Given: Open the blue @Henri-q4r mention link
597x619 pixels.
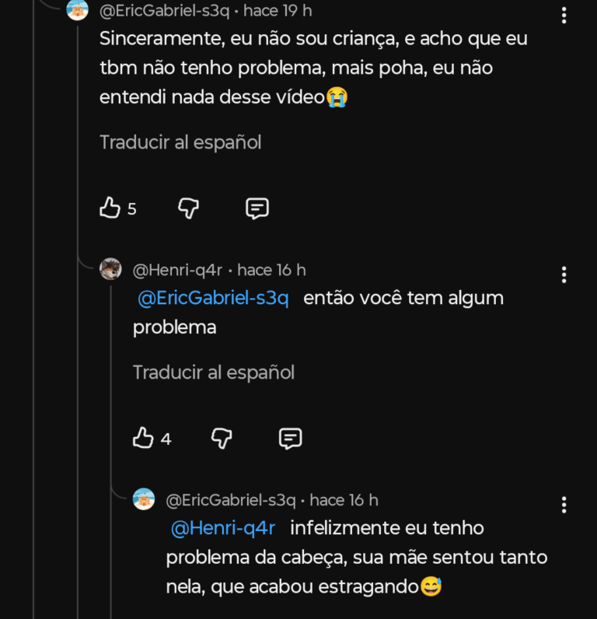Looking at the screenshot, I should click(x=223, y=528).
